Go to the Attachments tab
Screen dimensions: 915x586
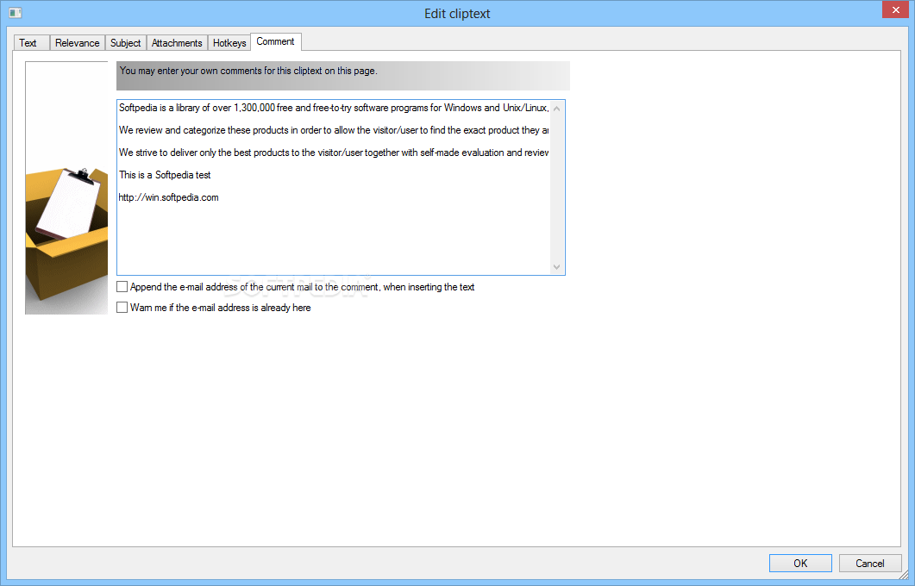[x=177, y=42]
